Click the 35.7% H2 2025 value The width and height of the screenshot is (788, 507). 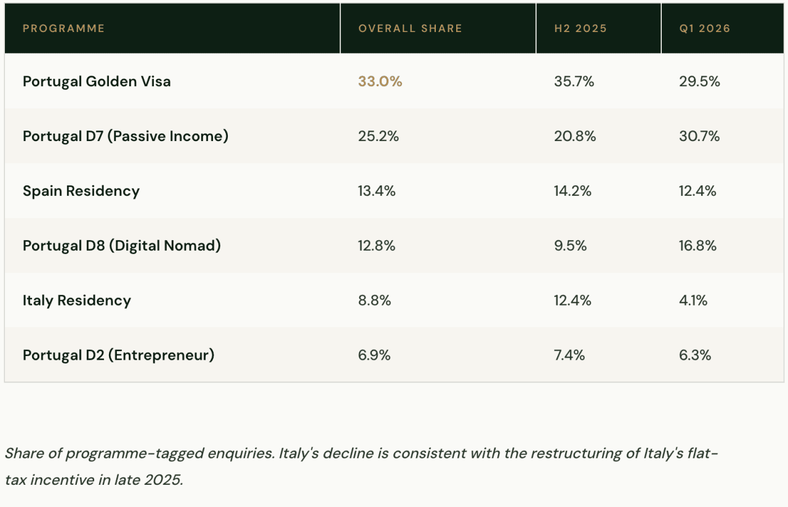574,81
